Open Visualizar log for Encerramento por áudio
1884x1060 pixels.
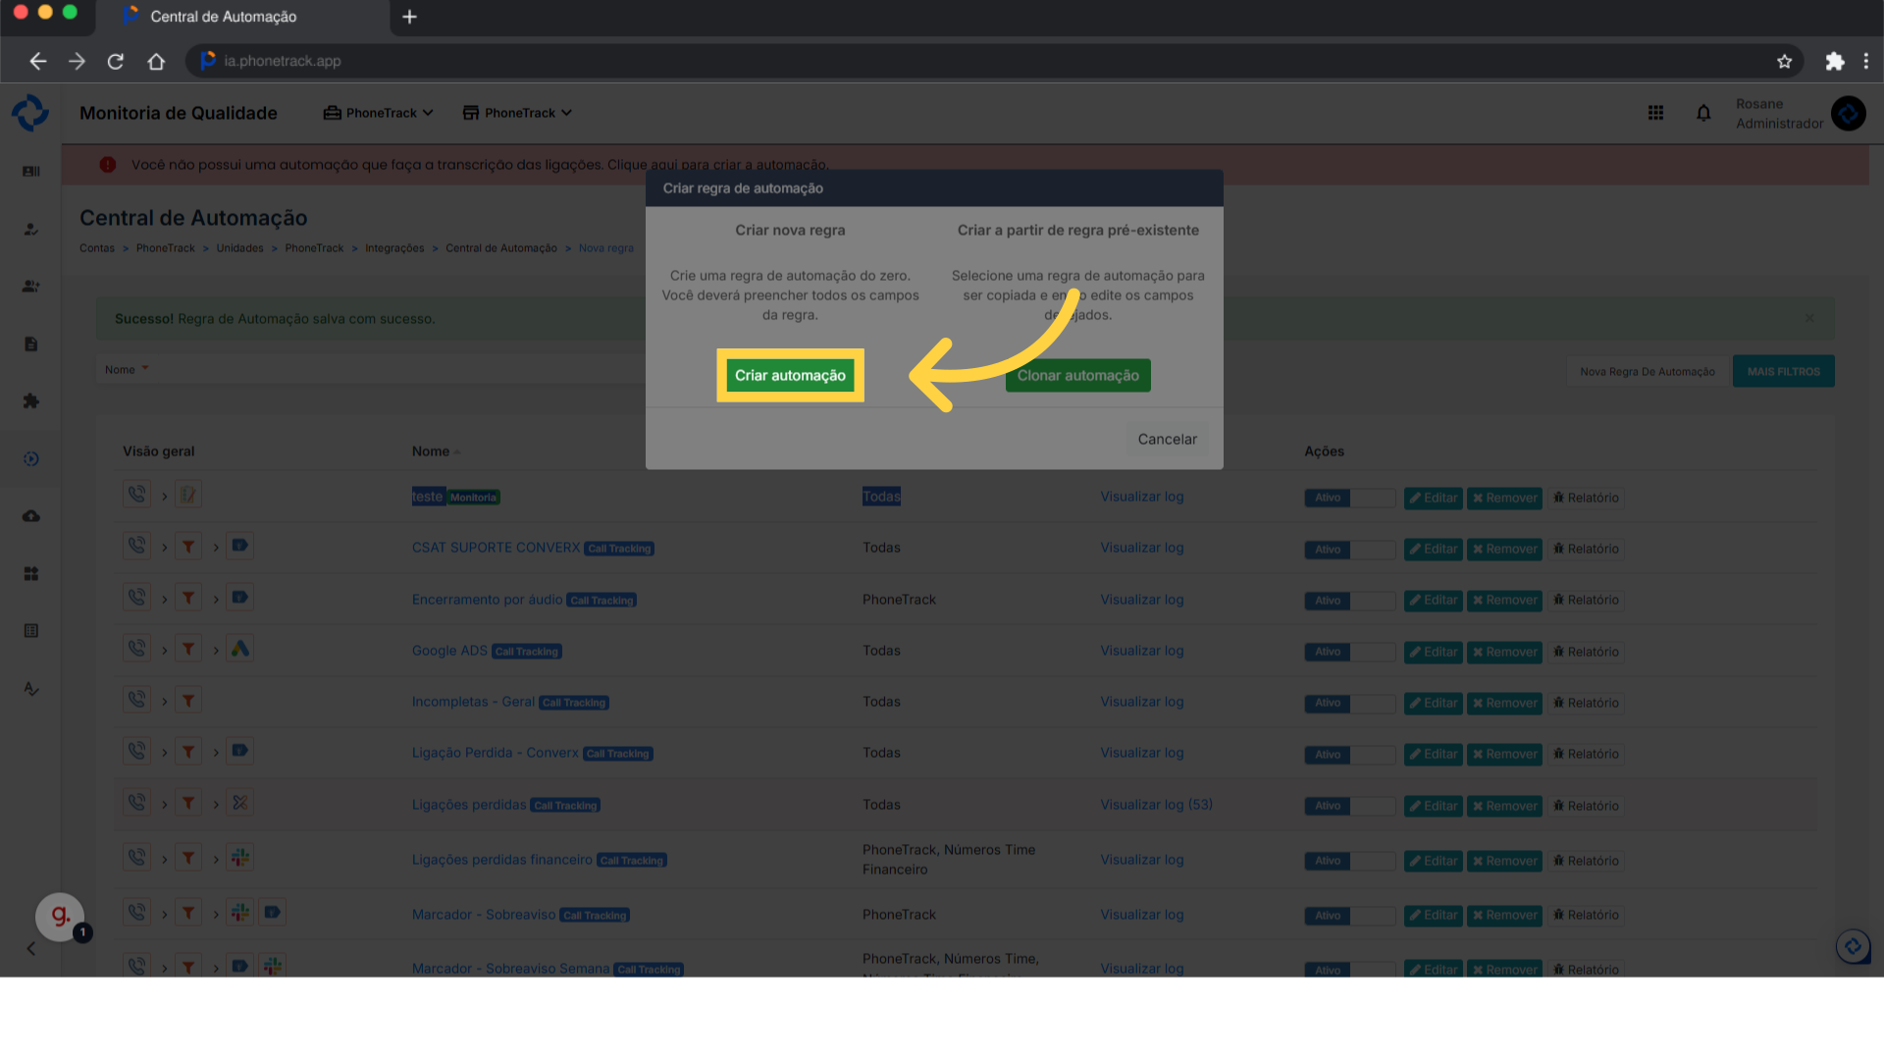coord(1141,599)
